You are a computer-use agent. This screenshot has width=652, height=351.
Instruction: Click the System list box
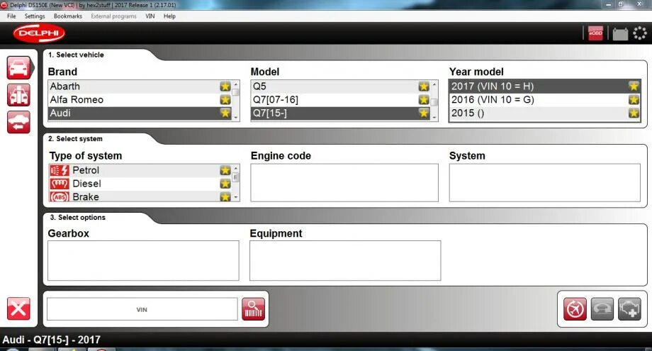point(545,182)
